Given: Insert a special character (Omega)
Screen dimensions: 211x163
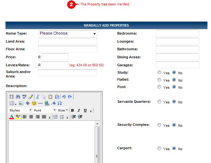Looking at the screenshot, I should coord(59,103).
